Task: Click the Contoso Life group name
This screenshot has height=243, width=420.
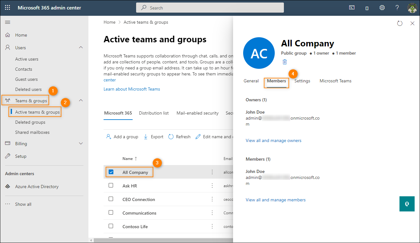Action: 135,227
